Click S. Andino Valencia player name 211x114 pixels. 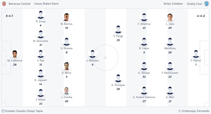144,97
